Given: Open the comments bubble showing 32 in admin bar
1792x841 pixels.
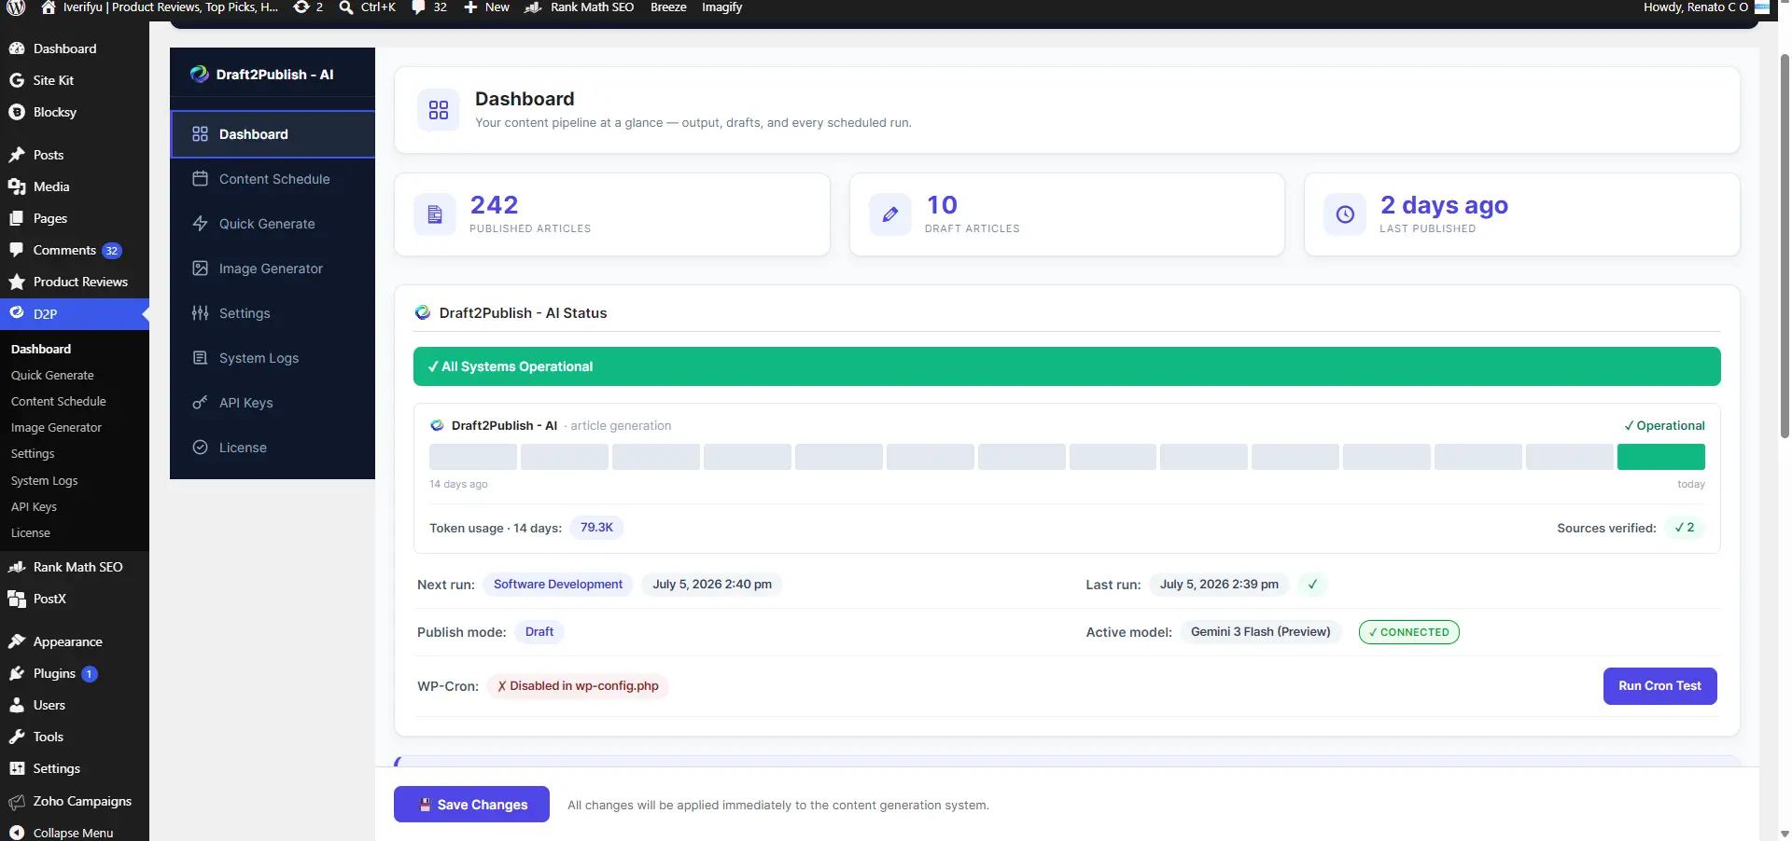Looking at the screenshot, I should coord(429,7).
